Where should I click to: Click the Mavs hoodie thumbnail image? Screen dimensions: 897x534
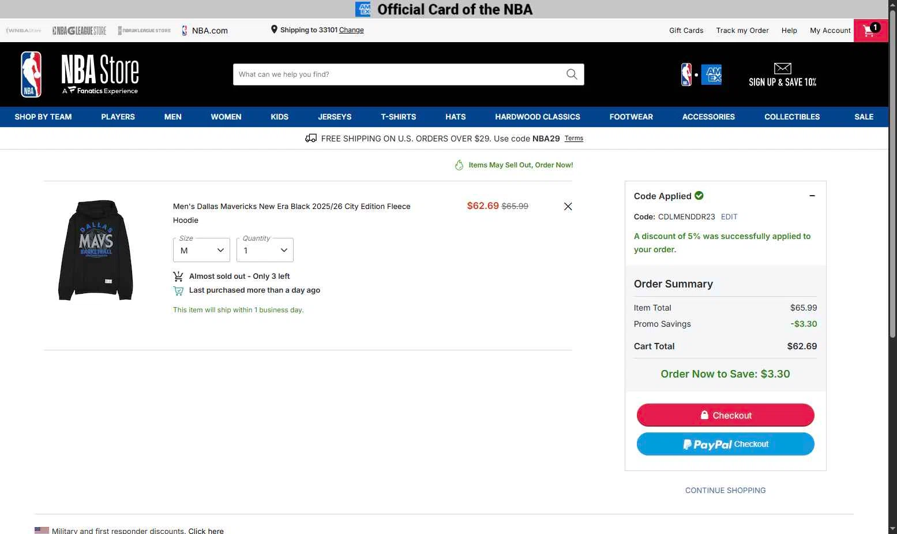96,250
